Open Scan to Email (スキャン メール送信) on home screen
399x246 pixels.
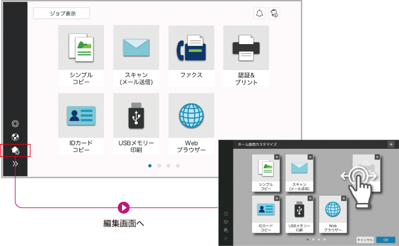click(136, 55)
